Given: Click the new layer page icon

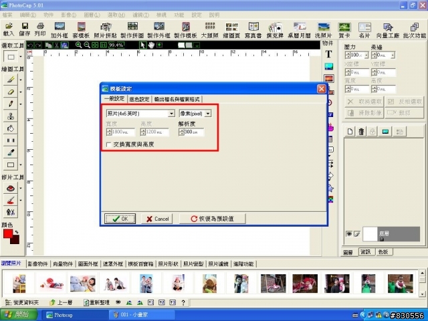Looking at the screenshot, I should [350, 132].
